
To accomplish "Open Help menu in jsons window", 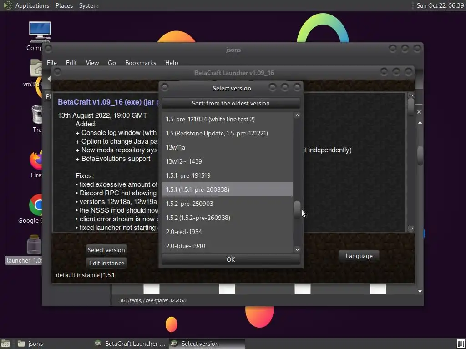I will coord(172,63).
